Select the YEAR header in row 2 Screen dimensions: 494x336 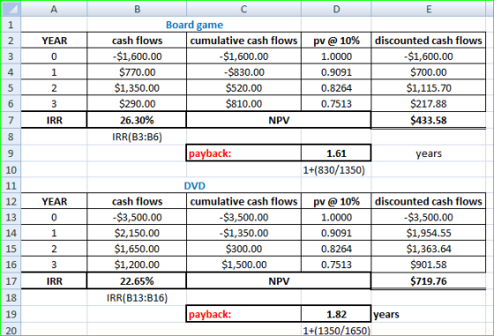point(54,41)
